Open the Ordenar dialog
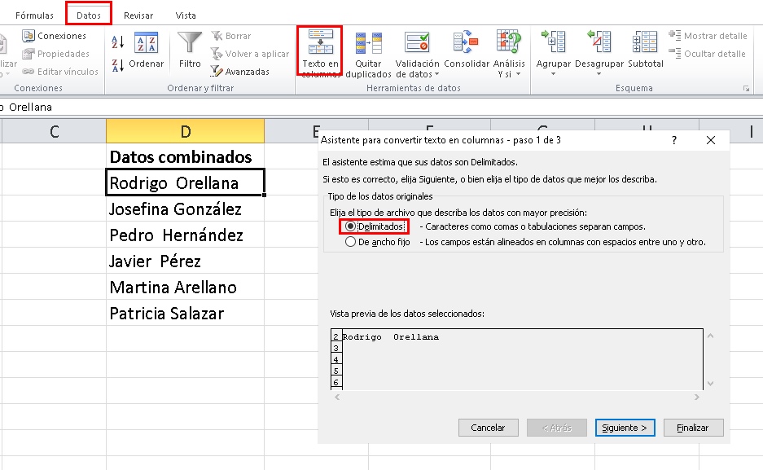The width and height of the screenshot is (763, 470). tap(145, 51)
